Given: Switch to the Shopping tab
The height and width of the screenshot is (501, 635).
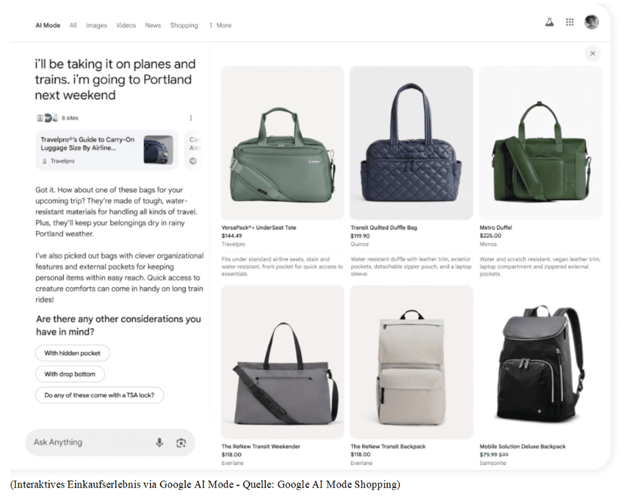Looking at the screenshot, I should (x=184, y=26).
